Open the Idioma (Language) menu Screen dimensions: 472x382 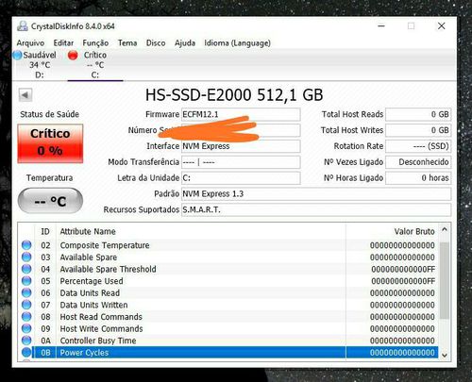tap(238, 43)
